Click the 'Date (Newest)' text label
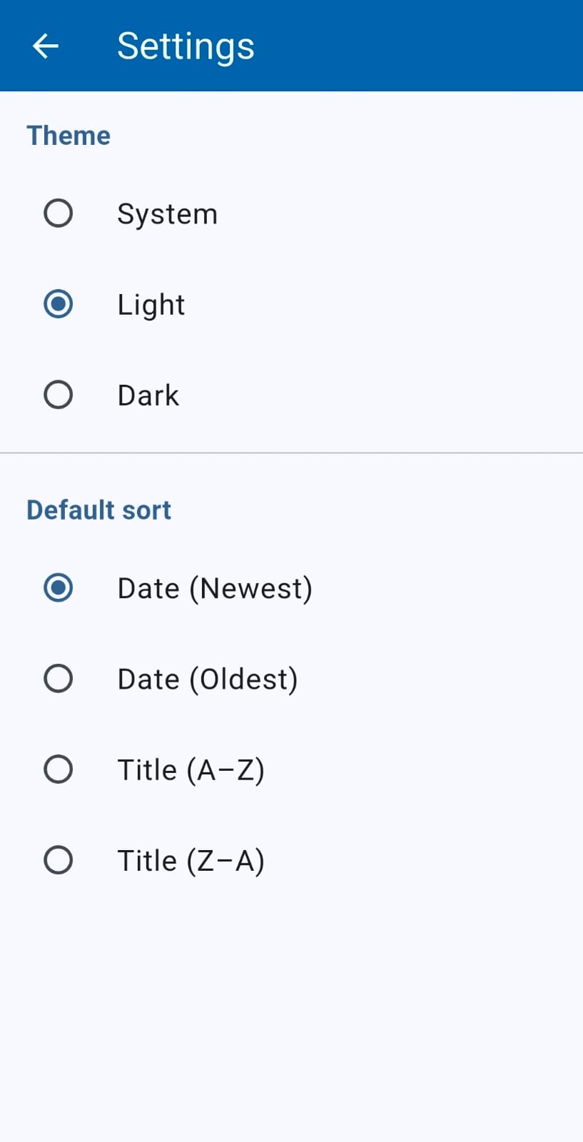Viewport: 583px width, 1142px height. [215, 589]
